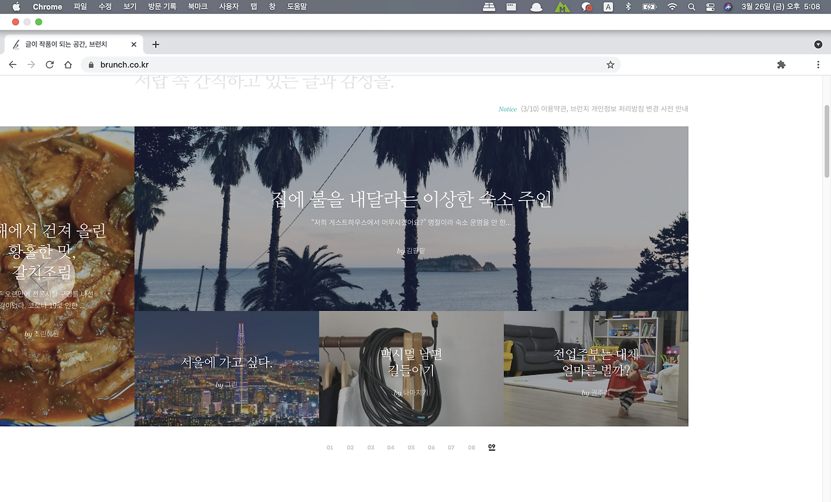This screenshot has height=502, width=831.
Task: Open the article 맥시멀 남편 길들이기
Action: [x=411, y=362]
